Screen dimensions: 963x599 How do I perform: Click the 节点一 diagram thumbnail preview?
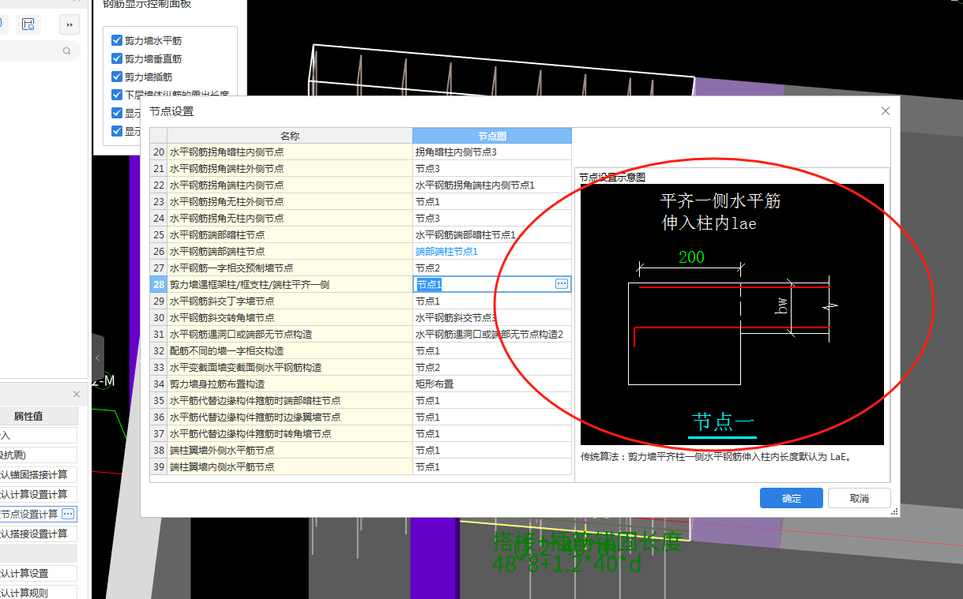(x=732, y=314)
